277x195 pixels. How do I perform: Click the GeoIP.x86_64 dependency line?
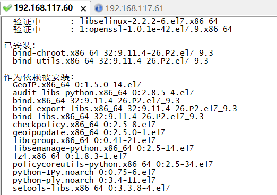pyautogui.click(x=77, y=85)
